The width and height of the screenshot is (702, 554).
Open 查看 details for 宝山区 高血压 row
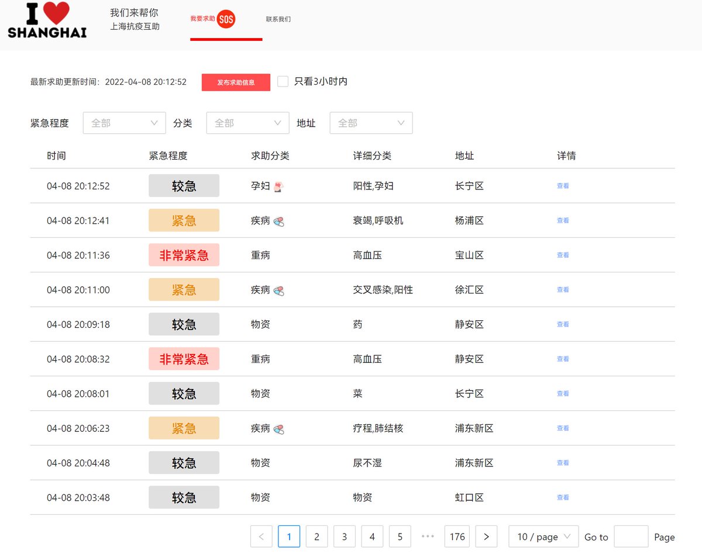(x=563, y=255)
